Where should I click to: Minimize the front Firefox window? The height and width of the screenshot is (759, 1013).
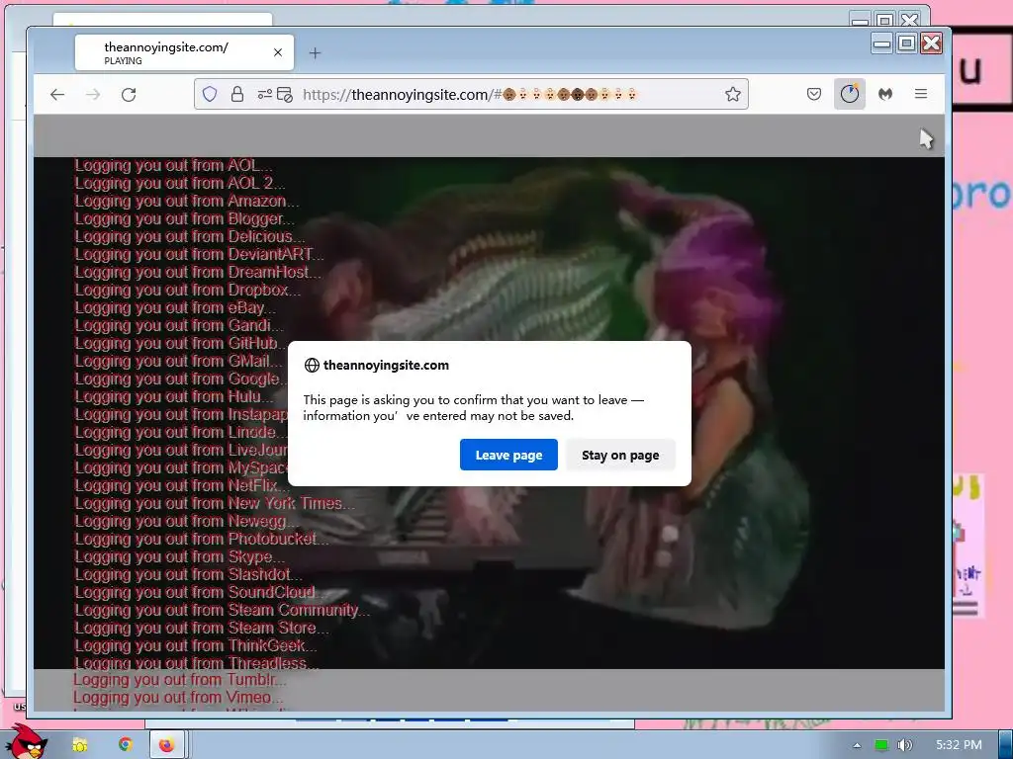(x=881, y=43)
